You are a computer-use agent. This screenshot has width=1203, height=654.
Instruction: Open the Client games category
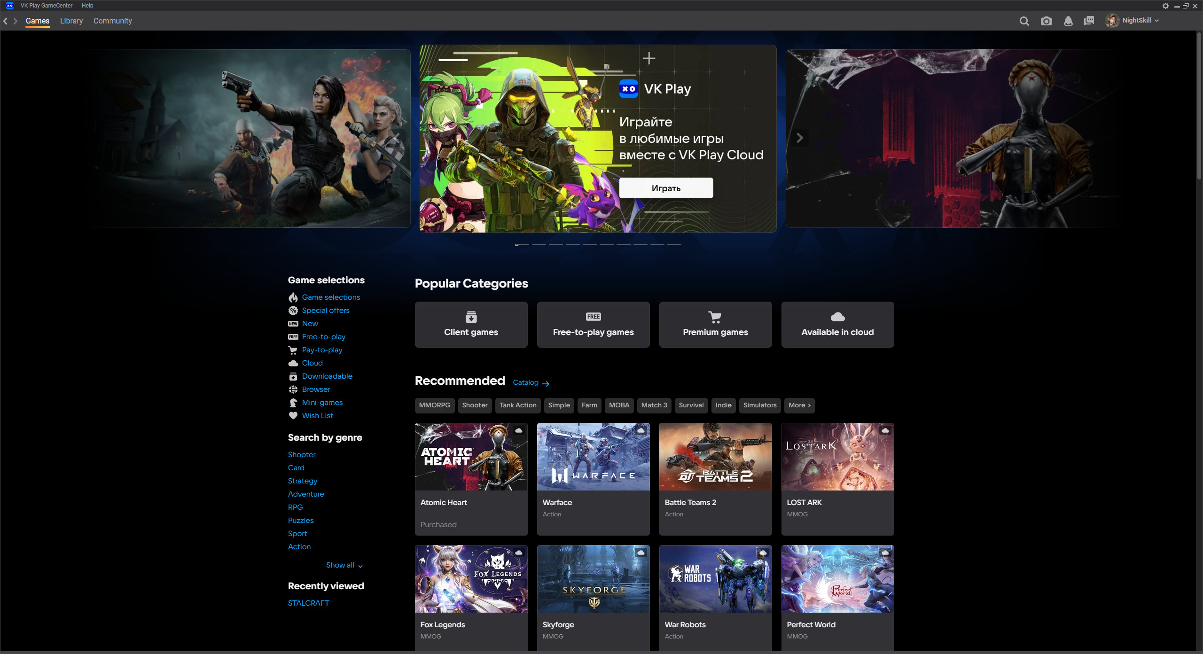click(471, 325)
